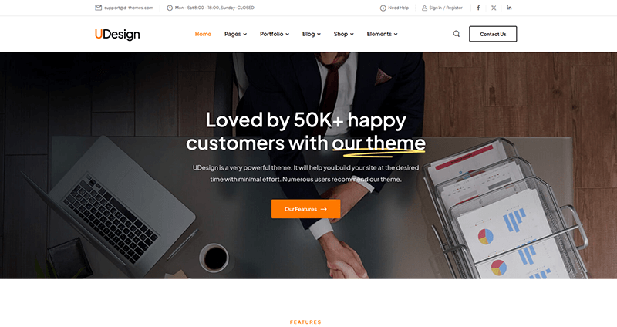Click the support@d-themes.com email link

(129, 8)
